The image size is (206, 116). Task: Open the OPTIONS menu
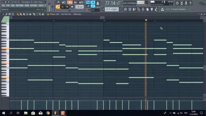coord(34,5)
